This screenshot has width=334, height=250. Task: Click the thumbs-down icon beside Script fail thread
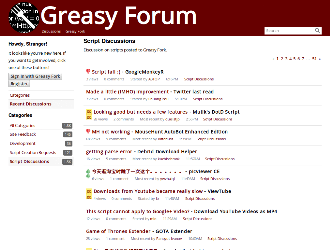pyautogui.click(x=88, y=71)
